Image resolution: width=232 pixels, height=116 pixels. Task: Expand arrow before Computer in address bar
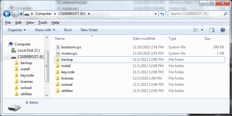[x=32, y=14]
